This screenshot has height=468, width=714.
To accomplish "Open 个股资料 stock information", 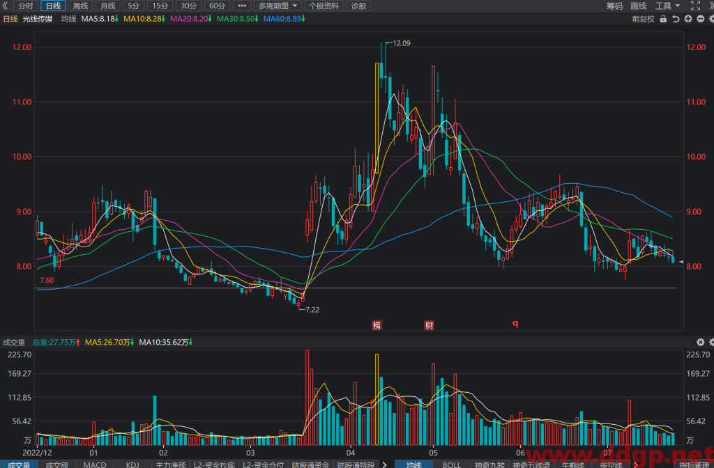I will tap(324, 6).
